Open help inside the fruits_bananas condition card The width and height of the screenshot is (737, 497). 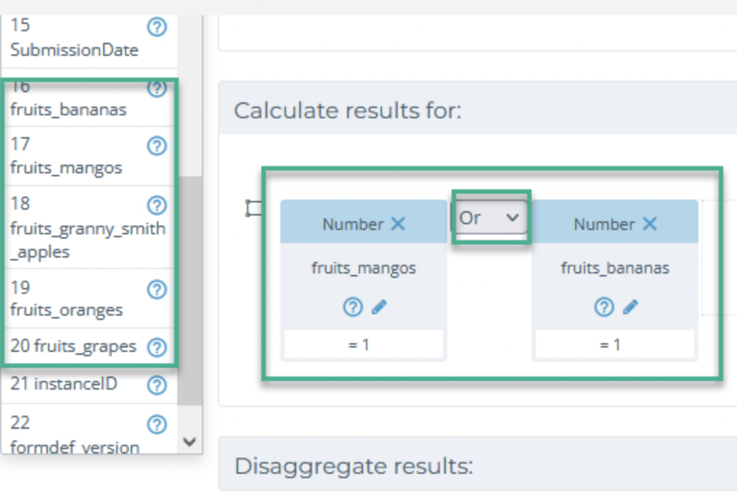[x=604, y=307]
